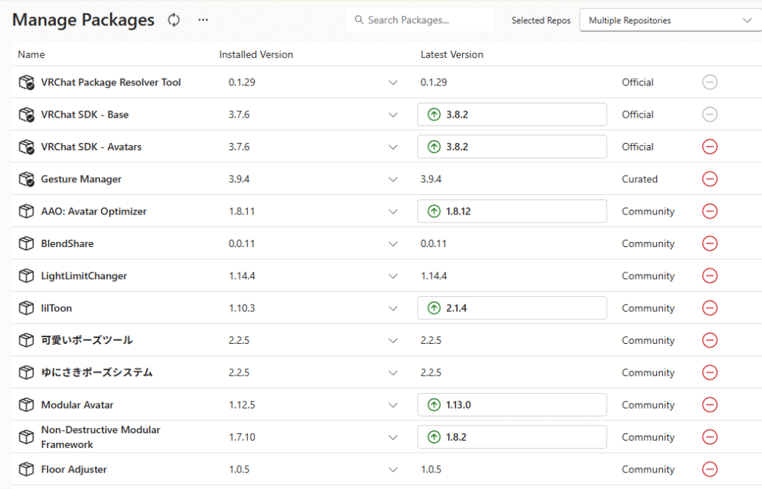
Task: Click the box icon beside Floor Adjuster
Action: coord(26,469)
